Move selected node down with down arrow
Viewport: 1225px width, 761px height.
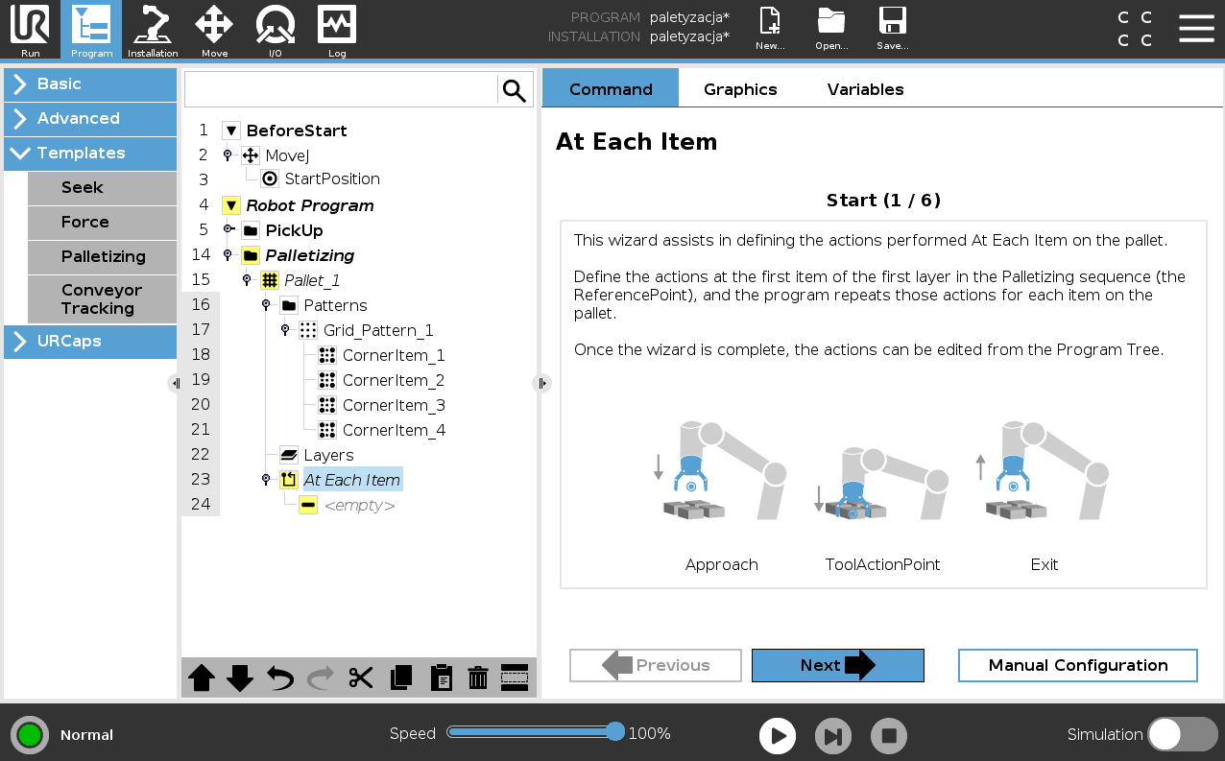pyautogui.click(x=240, y=678)
